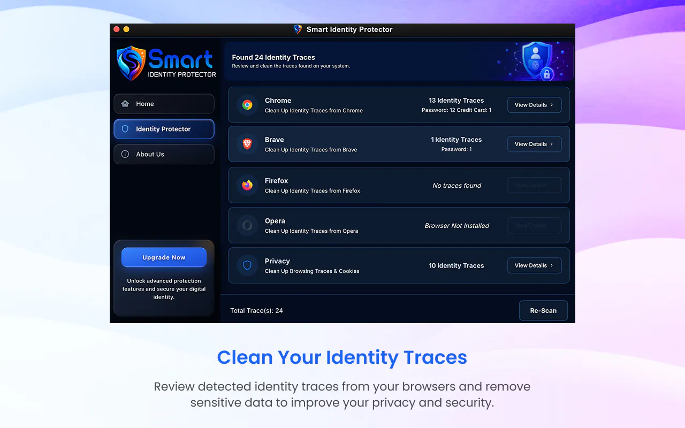The image size is (685, 428).
Task: Click 'Password: 1' under Brave
Action: point(456,149)
